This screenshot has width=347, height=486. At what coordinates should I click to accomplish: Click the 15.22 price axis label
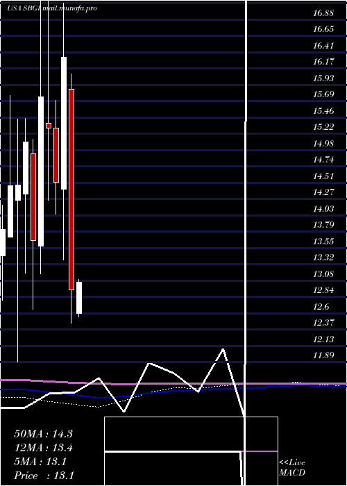click(x=323, y=127)
